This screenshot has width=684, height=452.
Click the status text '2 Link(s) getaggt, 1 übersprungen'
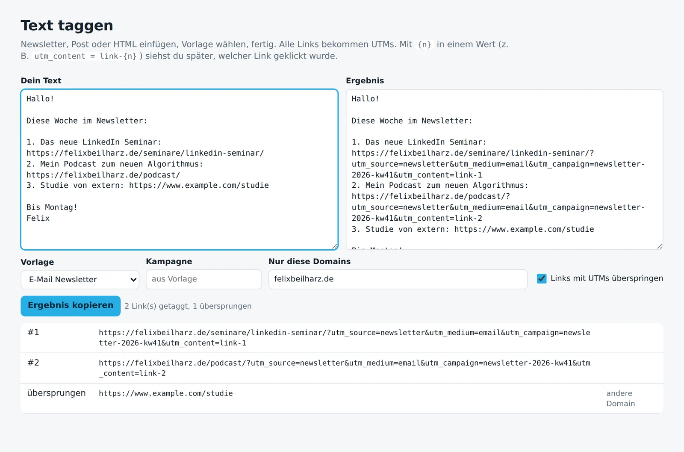(x=188, y=306)
